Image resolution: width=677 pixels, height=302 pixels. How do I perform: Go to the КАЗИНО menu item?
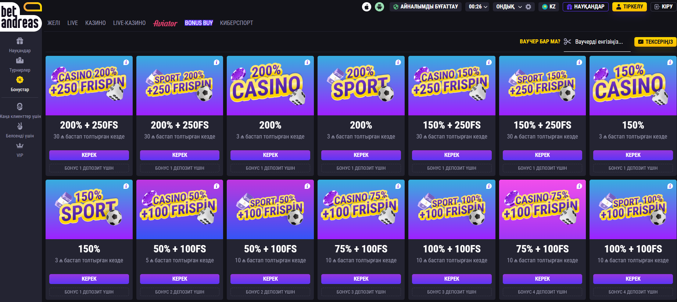96,23
